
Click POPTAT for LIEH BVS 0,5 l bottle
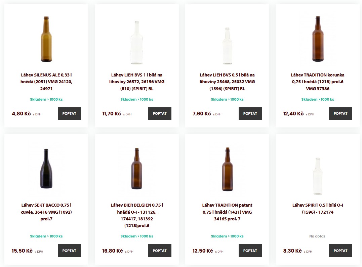[x=250, y=114]
